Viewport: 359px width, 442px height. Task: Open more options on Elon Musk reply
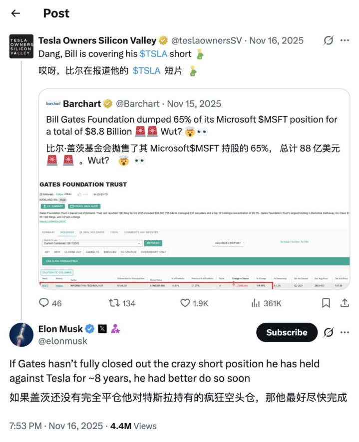[345, 332]
